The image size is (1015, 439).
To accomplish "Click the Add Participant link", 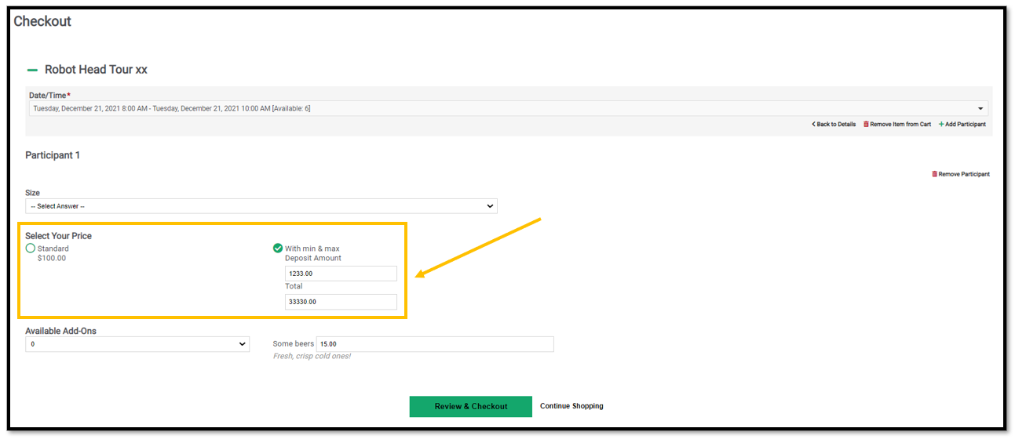I will 962,125.
